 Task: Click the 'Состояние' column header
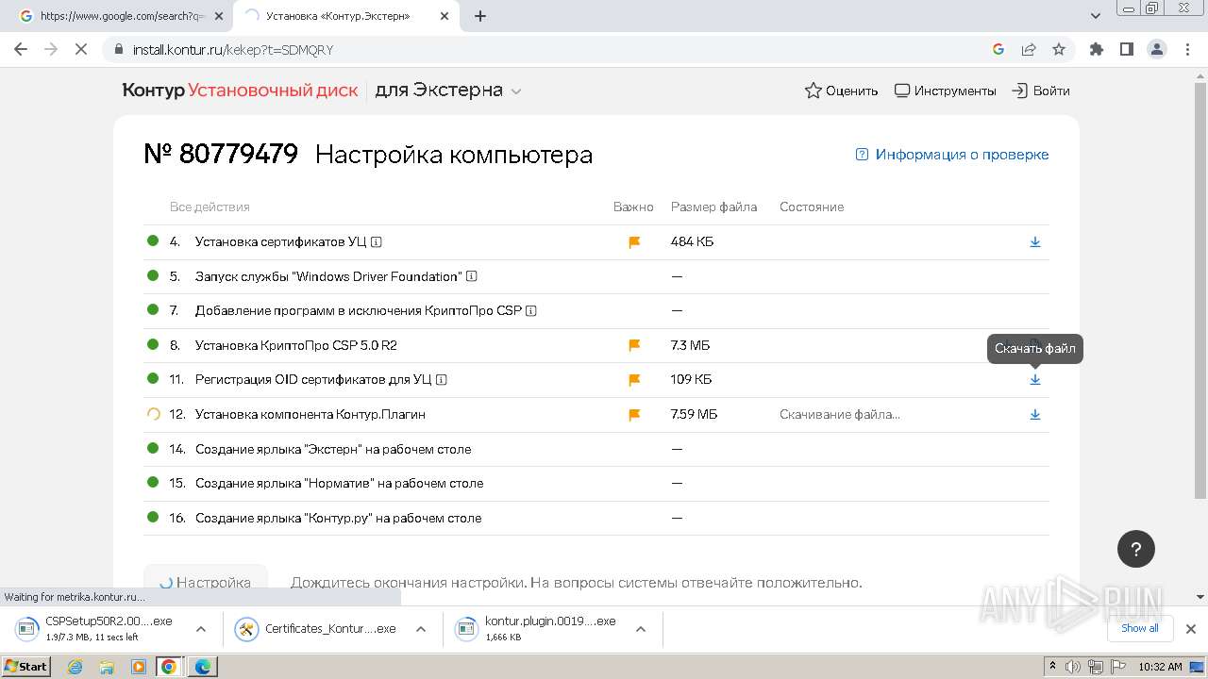(812, 207)
